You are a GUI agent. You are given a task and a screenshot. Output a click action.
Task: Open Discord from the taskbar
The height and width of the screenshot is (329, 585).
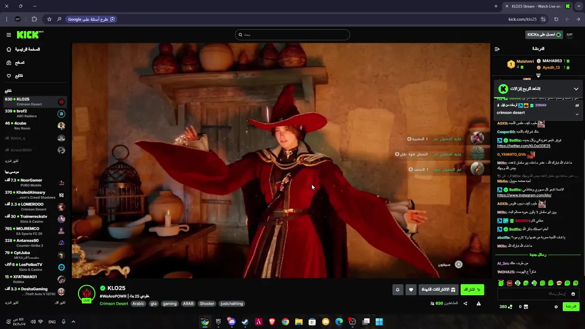[232, 322]
